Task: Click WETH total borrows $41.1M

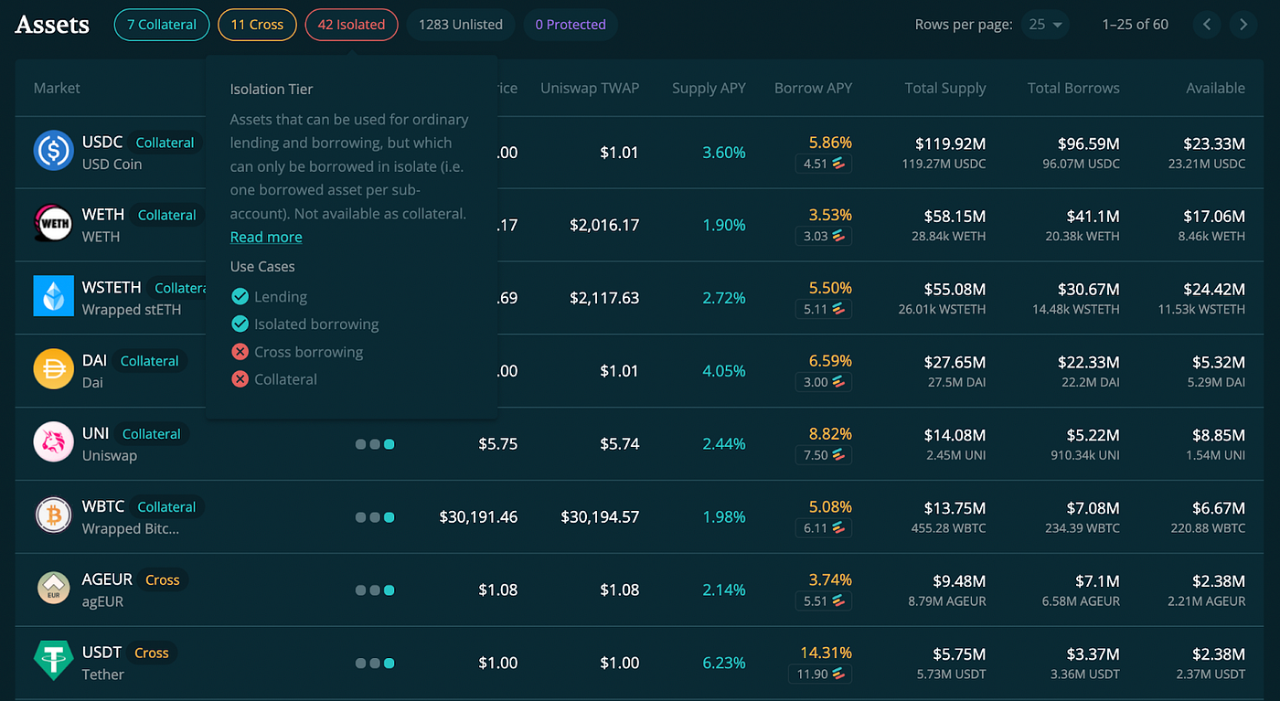Action: (1093, 217)
